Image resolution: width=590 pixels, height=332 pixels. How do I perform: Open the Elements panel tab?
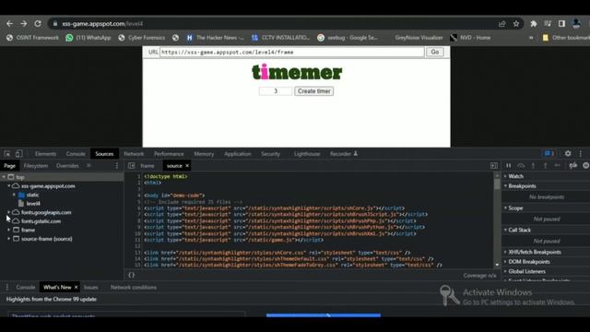[x=45, y=154]
